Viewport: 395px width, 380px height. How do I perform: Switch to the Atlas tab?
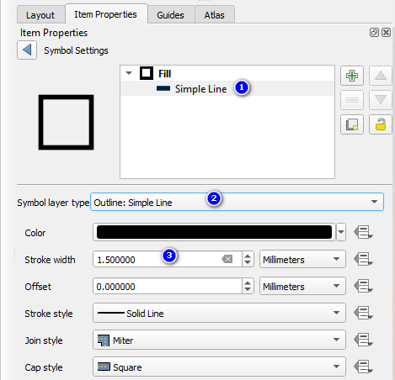coord(215,15)
